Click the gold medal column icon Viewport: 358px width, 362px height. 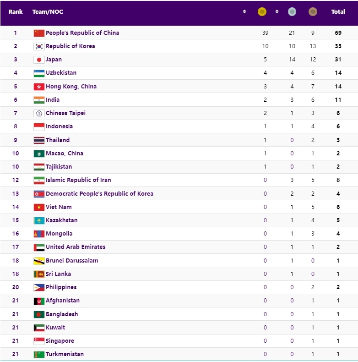click(262, 12)
